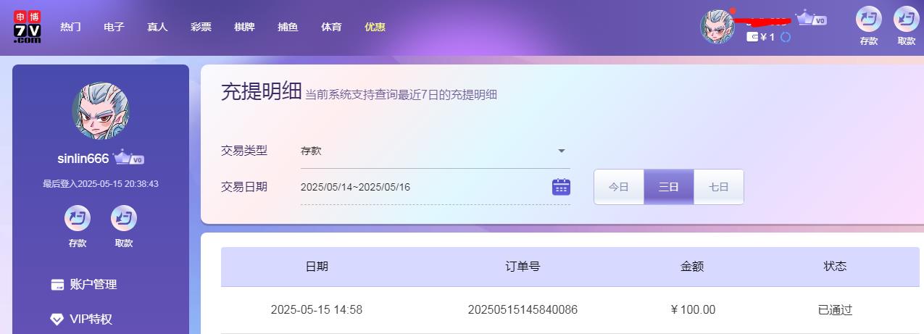Click the sidebar profile avatar
The width and height of the screenshot is (924, 334).
[101, 111]
